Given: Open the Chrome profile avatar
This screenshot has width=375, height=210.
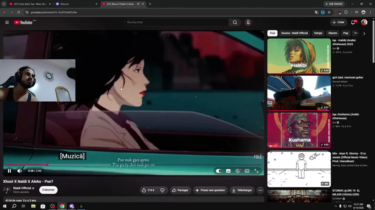Looking at the screenshot, I should click(363, 12).
